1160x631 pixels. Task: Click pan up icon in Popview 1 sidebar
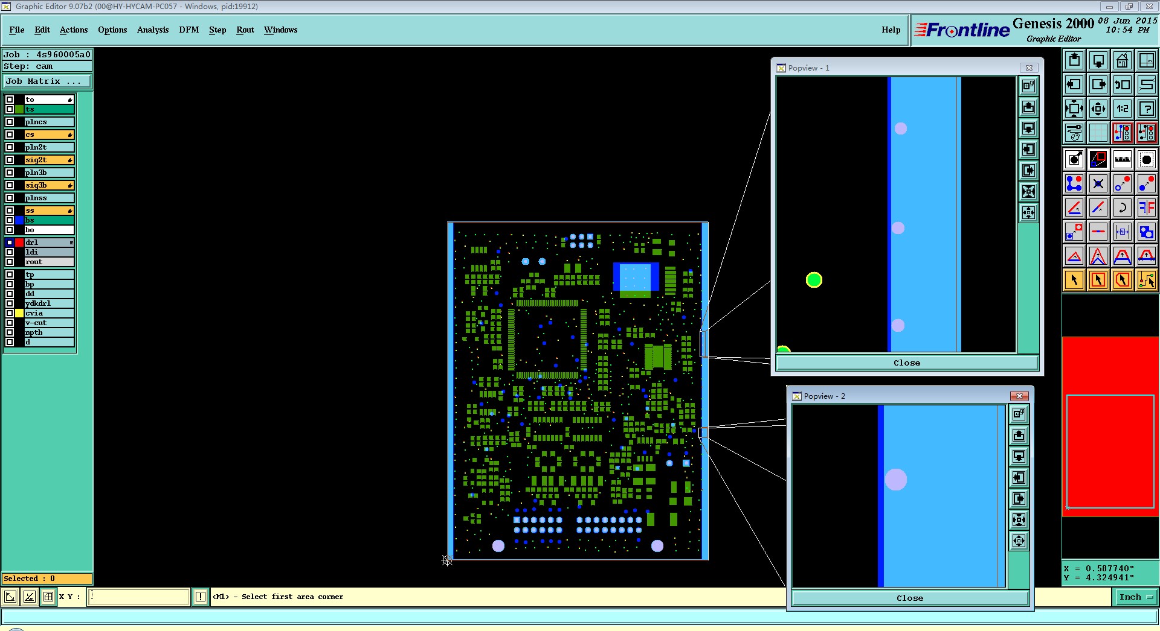pyautogui.click(x=1028, y=107)
